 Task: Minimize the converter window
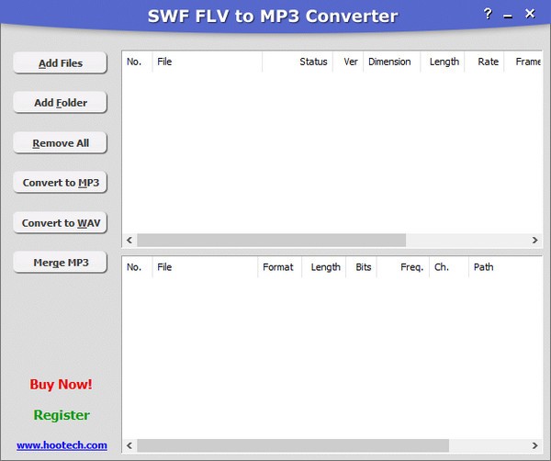click(509, 14)
